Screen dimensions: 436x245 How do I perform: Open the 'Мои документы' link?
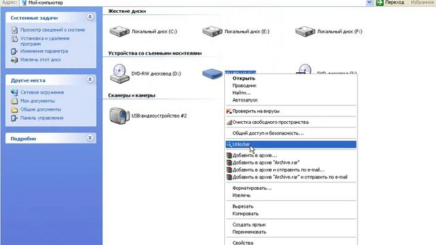click(37, 101)
